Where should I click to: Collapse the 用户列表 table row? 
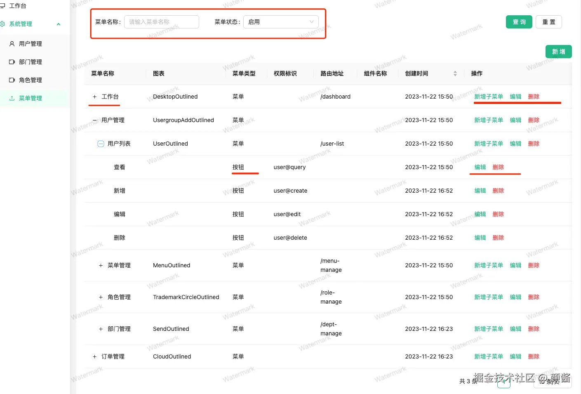point(101,144)
